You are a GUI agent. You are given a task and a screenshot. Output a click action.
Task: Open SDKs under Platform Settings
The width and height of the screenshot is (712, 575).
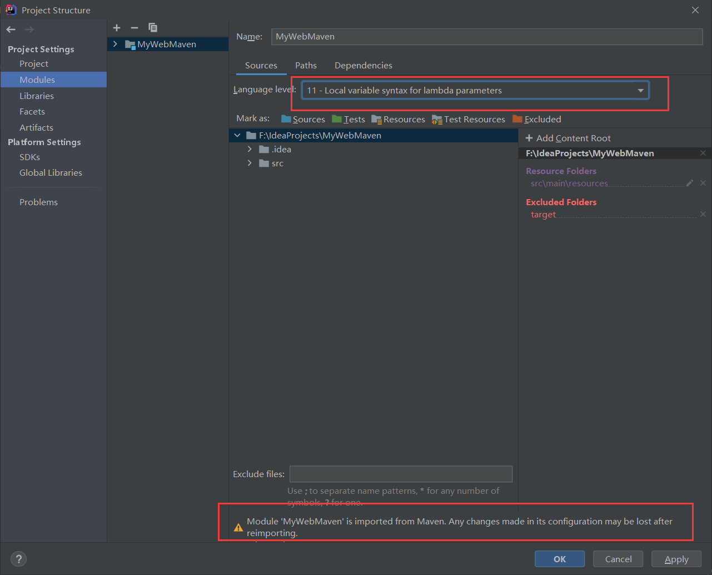click(x=29, y=157)
